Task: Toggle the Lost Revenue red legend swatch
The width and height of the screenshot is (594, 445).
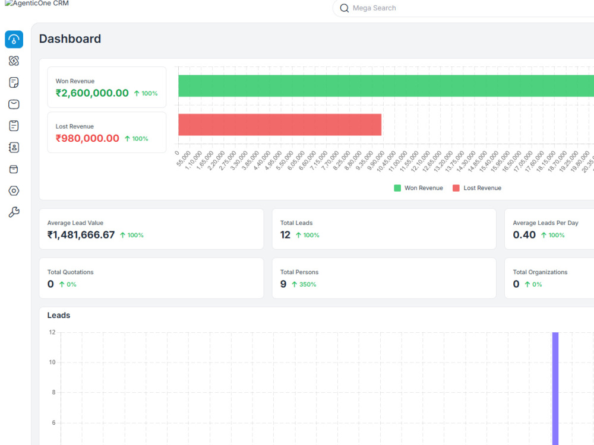Action: [x=456, y=188]
